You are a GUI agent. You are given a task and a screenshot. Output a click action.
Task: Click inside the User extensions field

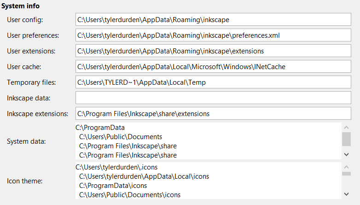213,51
